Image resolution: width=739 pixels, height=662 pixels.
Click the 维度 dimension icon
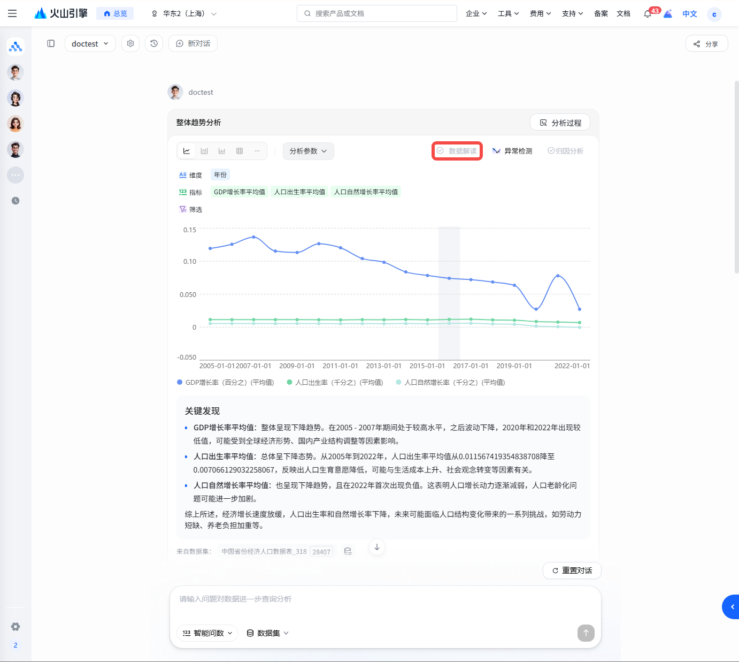tap(183, 175)
